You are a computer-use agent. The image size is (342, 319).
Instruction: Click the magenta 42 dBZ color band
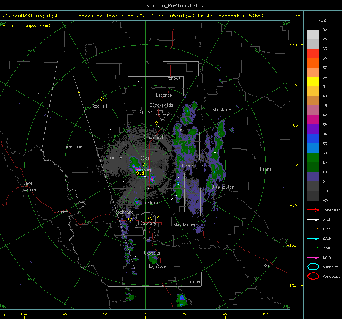point(313,119)
